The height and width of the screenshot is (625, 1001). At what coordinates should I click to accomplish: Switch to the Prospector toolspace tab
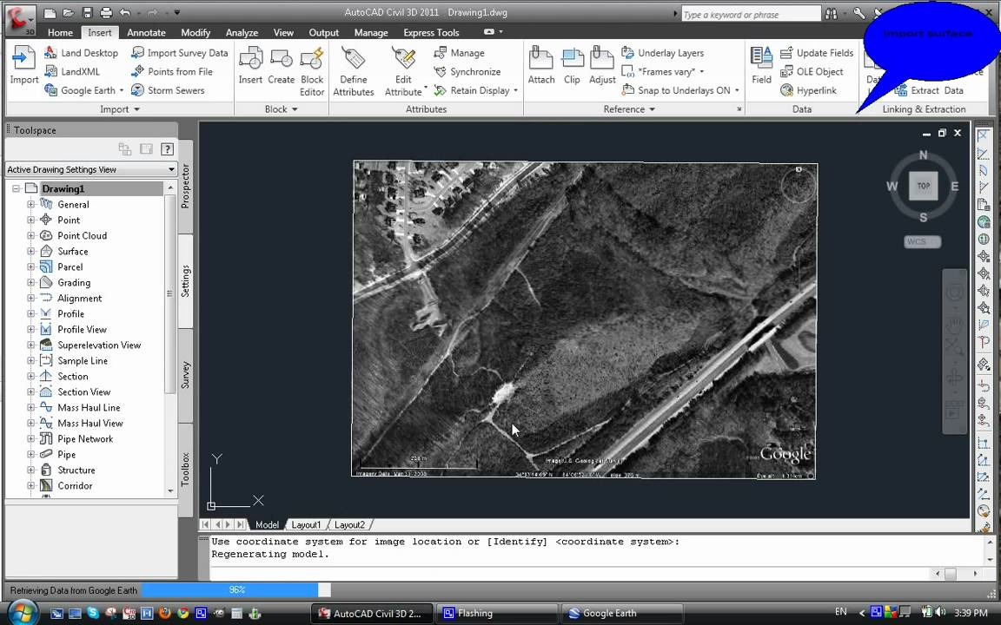click(186, 186)
